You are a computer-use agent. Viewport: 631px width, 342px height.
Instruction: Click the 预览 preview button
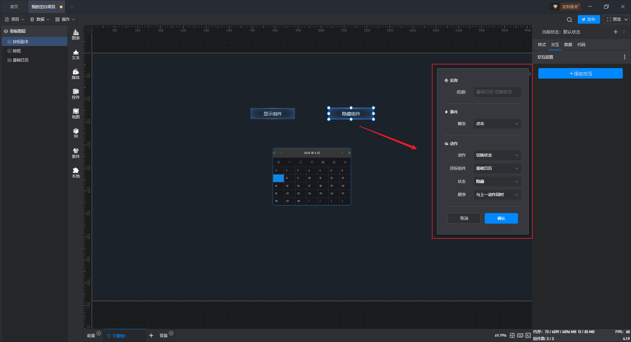614,19
